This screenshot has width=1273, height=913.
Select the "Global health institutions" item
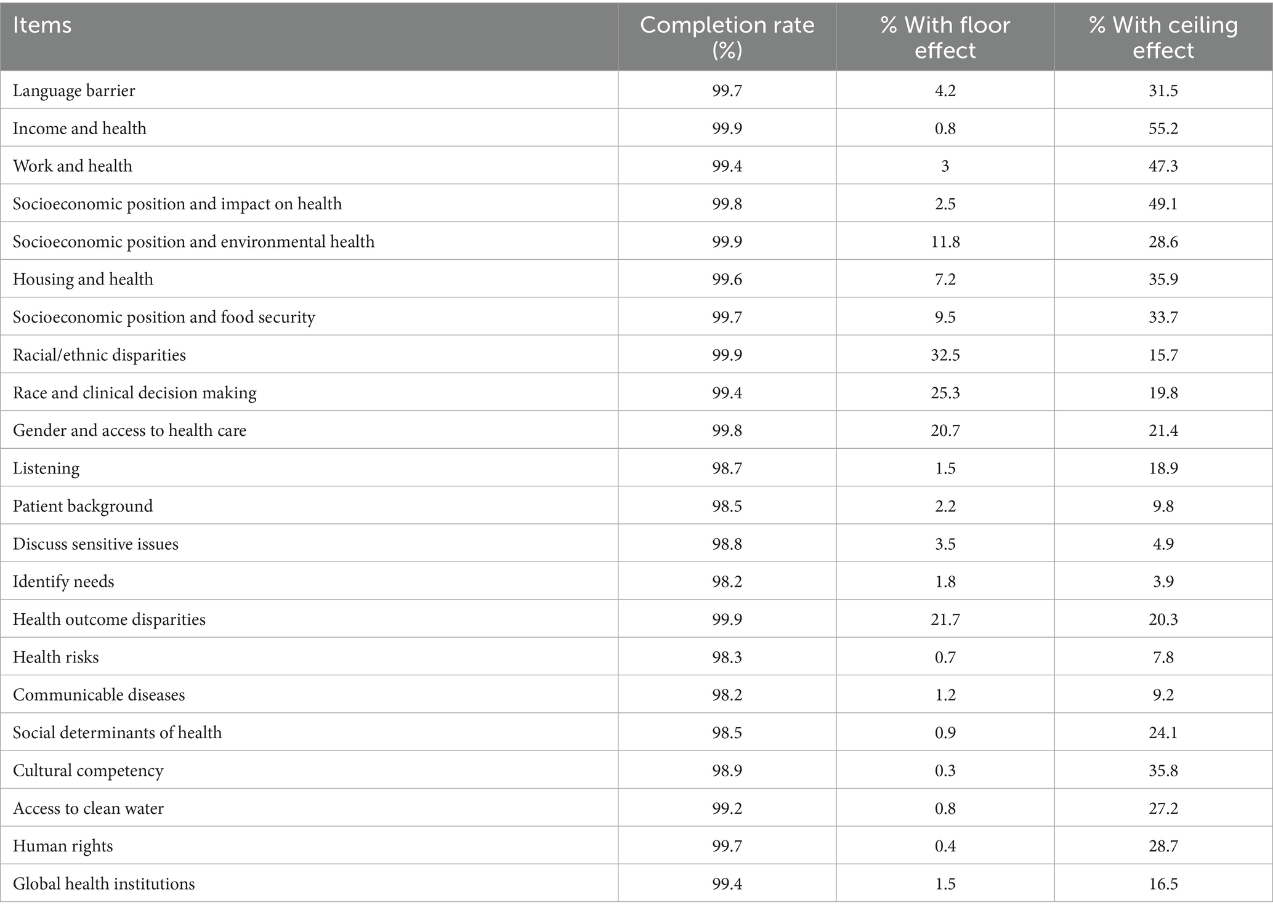point(103,883)
